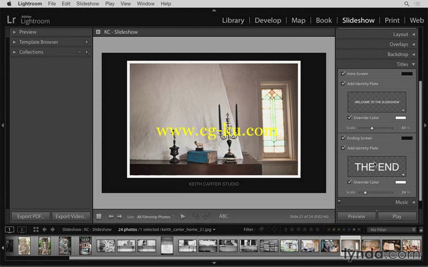Open Spotlight search in menu bar
This screenshot has width=428, height=267.
407,4
